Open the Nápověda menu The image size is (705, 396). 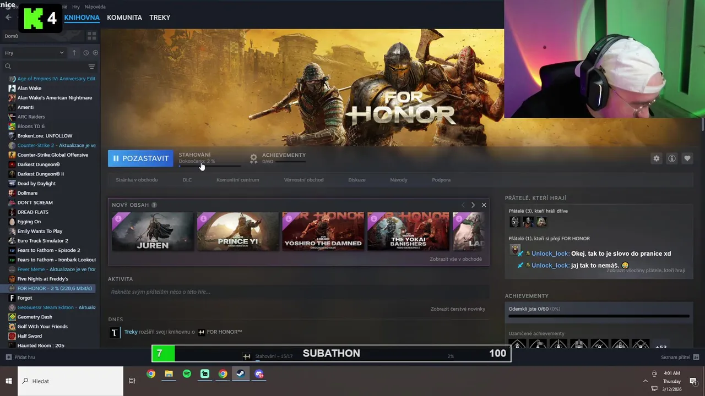pyautogui.click(x=95, y=7)
